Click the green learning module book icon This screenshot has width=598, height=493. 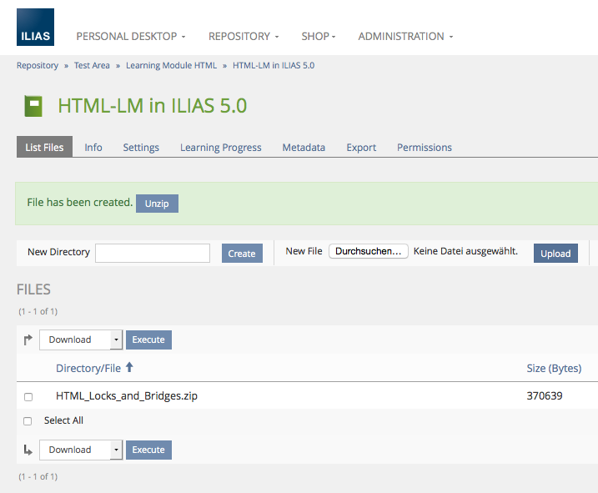(x=33, y=107)
